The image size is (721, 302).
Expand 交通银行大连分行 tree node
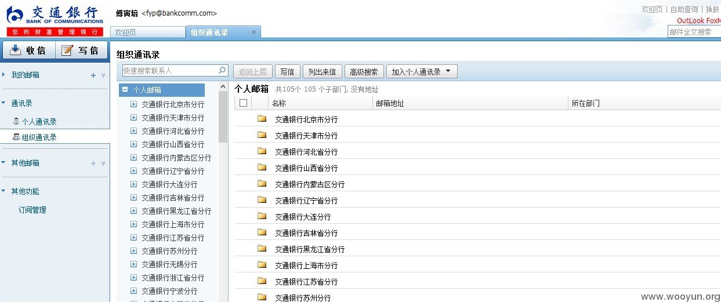133,184
